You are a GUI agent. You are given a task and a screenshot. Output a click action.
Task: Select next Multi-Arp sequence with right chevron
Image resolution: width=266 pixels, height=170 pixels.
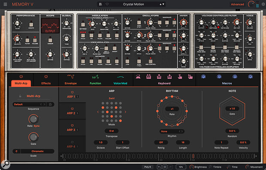44,104
